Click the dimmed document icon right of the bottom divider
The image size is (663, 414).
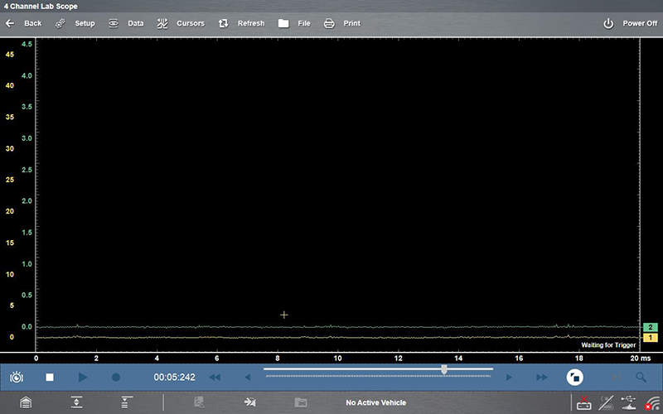click(199, 402)
